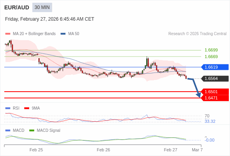The width and height of the screenshot is (230, 156).
Task: Click the 1.6699 resistance level label
Action: [211, 50]
